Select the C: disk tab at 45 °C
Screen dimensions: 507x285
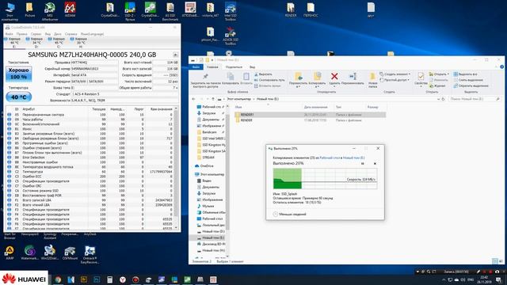click(x=59, y=42)
